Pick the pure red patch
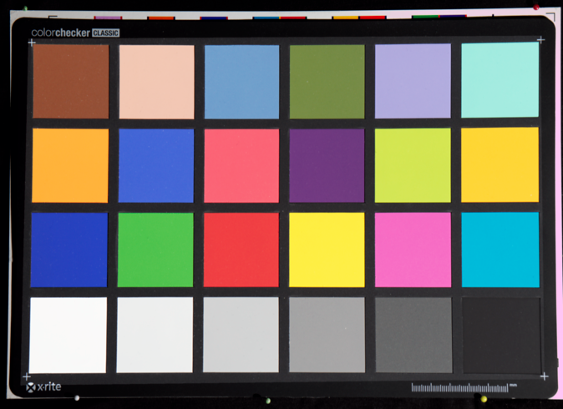The height and width of the screenshot is (409, 563). pos(241,250)
